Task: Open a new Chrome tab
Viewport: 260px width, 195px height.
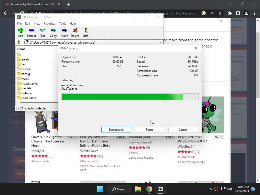Action: pos(69,4)
